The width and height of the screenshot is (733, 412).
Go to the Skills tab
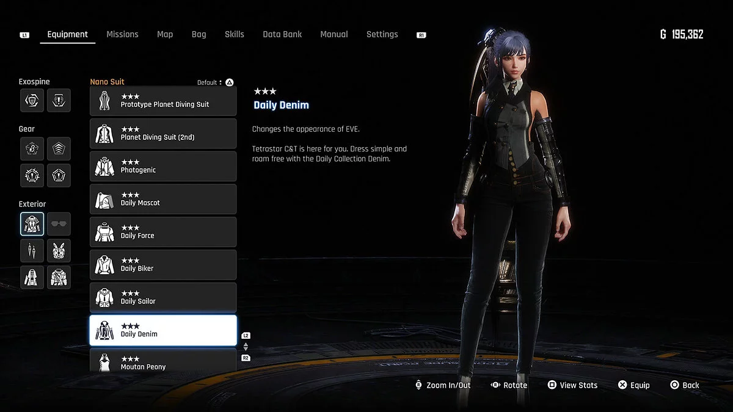click(234, 34)
